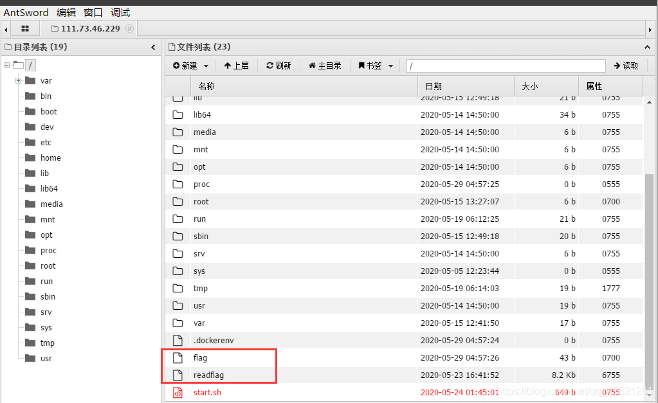Image resolution: width=658 pixels, height=403 pixels.
Task: Collapse the 文件列表 panel
Action: click(647, 47)
